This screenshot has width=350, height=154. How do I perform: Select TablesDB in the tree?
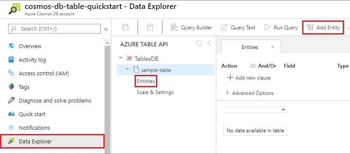coord(147,59)
